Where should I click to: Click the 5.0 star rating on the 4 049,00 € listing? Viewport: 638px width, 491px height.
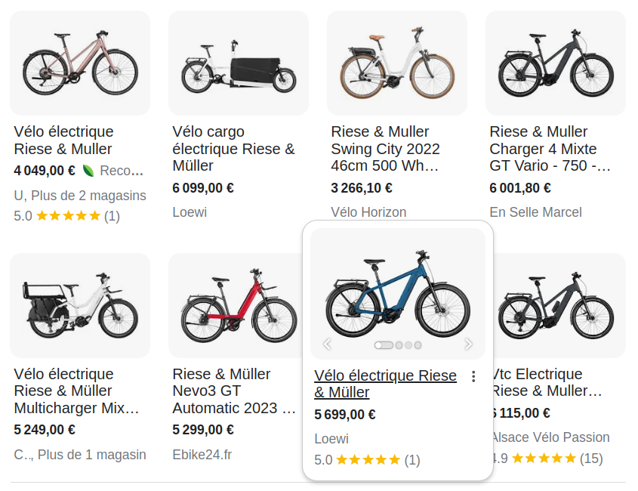point(68,216)
